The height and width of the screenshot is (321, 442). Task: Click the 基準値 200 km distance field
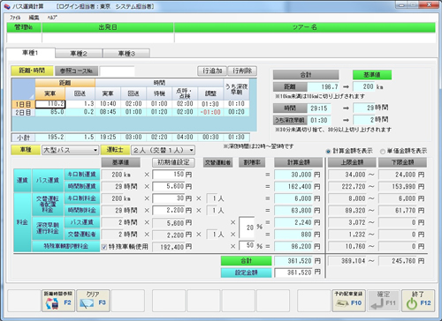[x=364, y=86]
